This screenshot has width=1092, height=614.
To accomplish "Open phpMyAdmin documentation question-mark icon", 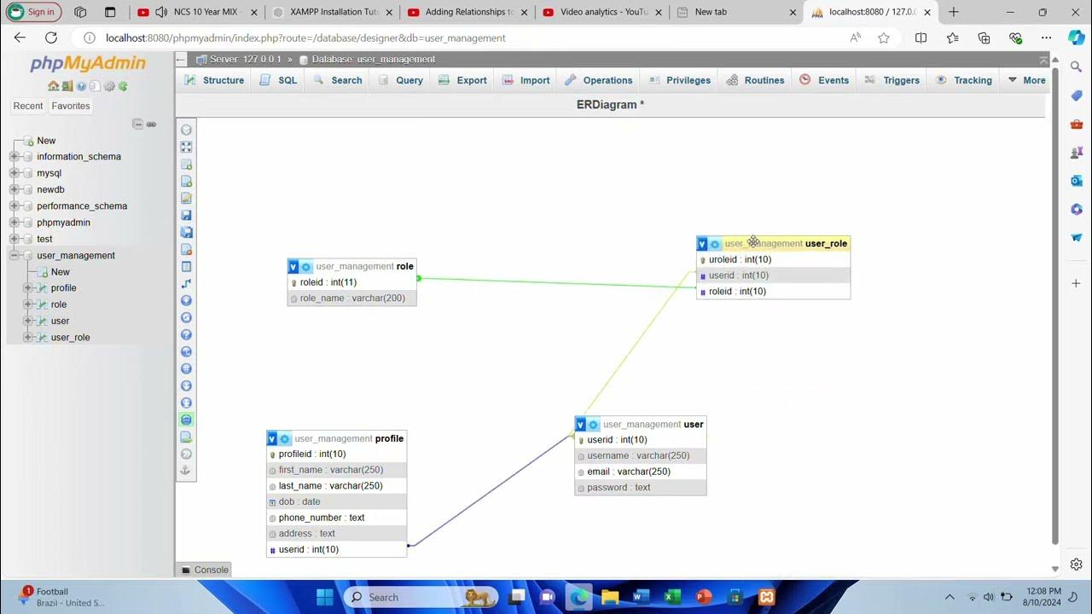I will [x=81, y=86].
